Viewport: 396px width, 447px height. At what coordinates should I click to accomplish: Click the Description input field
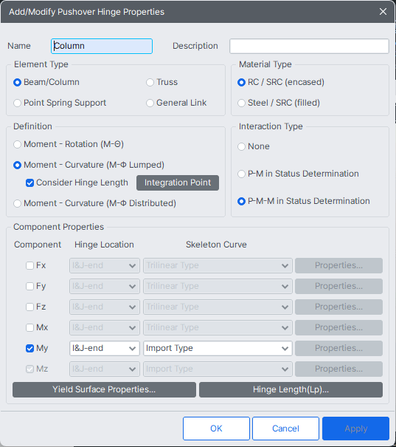tap(309, 47)
